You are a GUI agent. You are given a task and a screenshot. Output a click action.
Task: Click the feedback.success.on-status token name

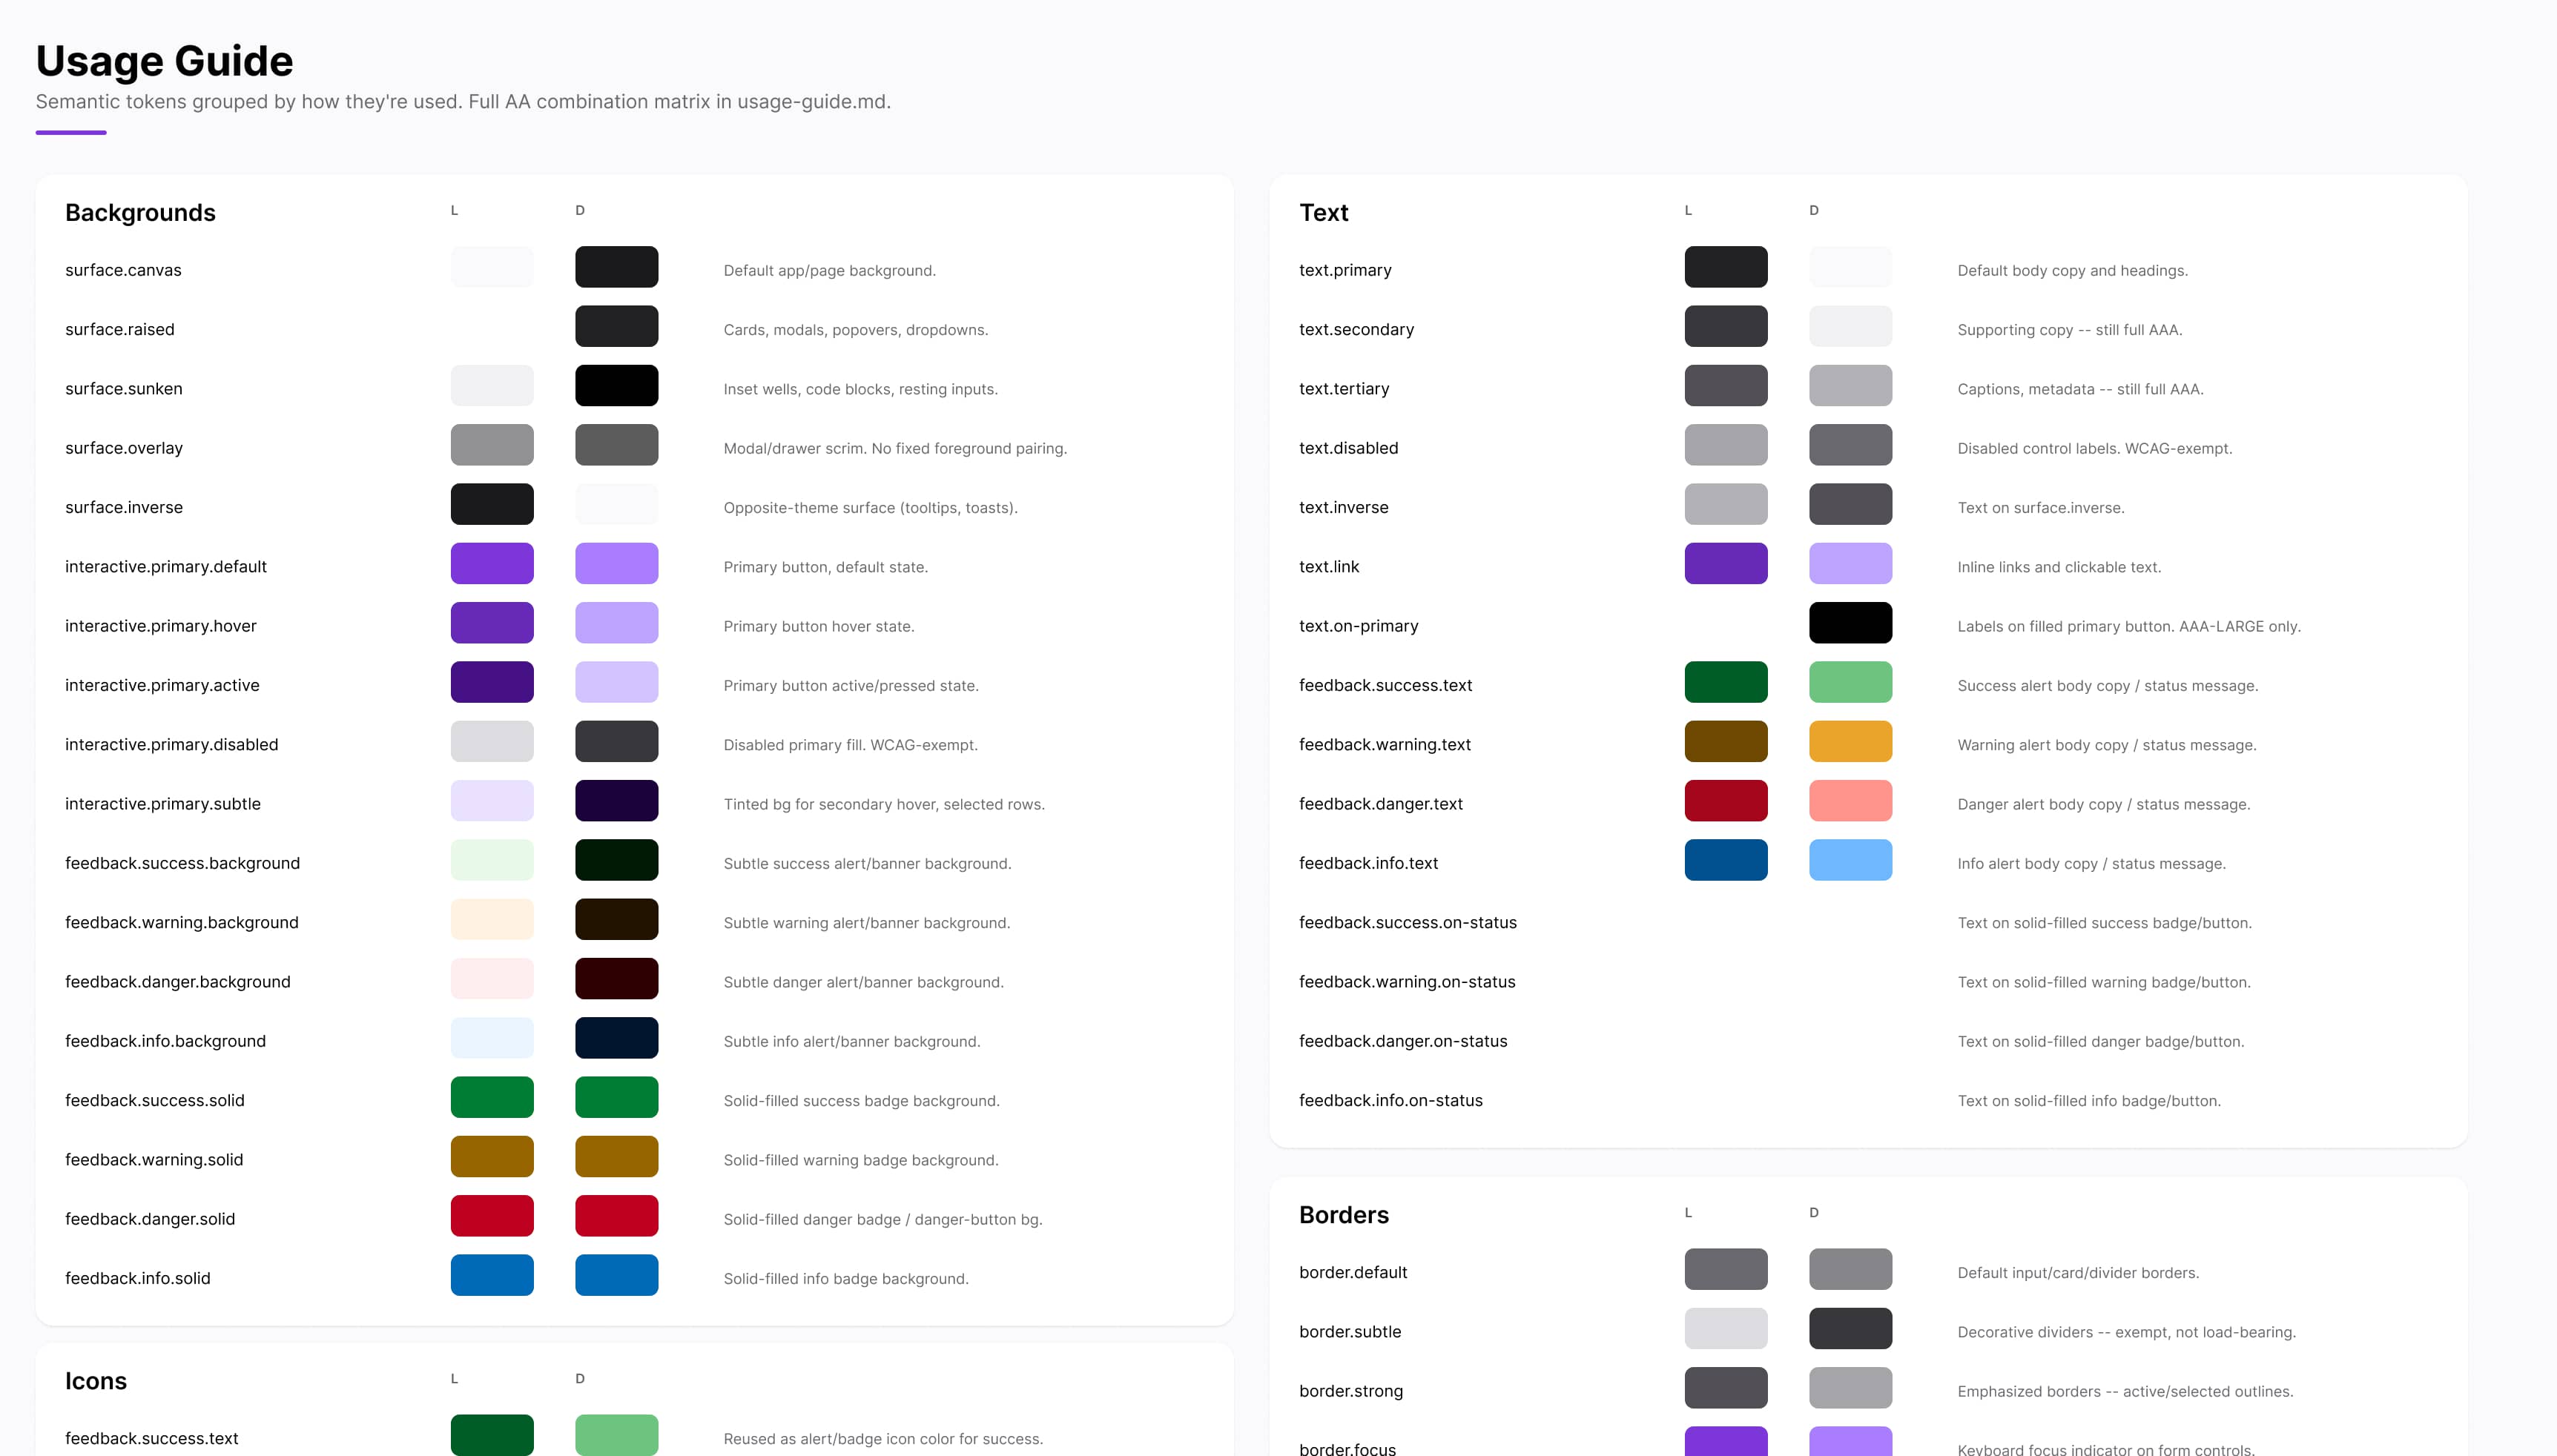coord(1408,923)
